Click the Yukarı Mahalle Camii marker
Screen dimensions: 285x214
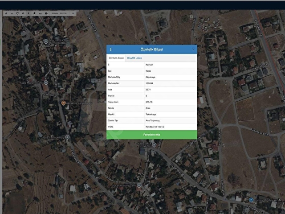(139, 185)
